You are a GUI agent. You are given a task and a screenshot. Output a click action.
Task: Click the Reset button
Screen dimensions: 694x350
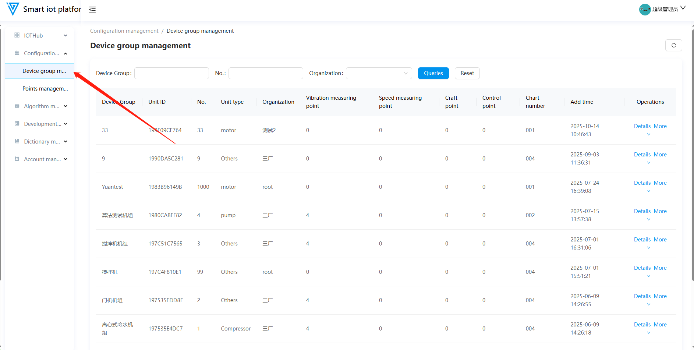467,73
